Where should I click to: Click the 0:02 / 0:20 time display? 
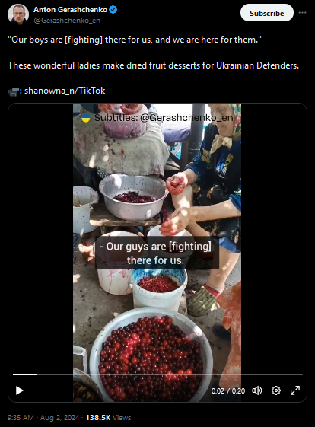point(228,391)
